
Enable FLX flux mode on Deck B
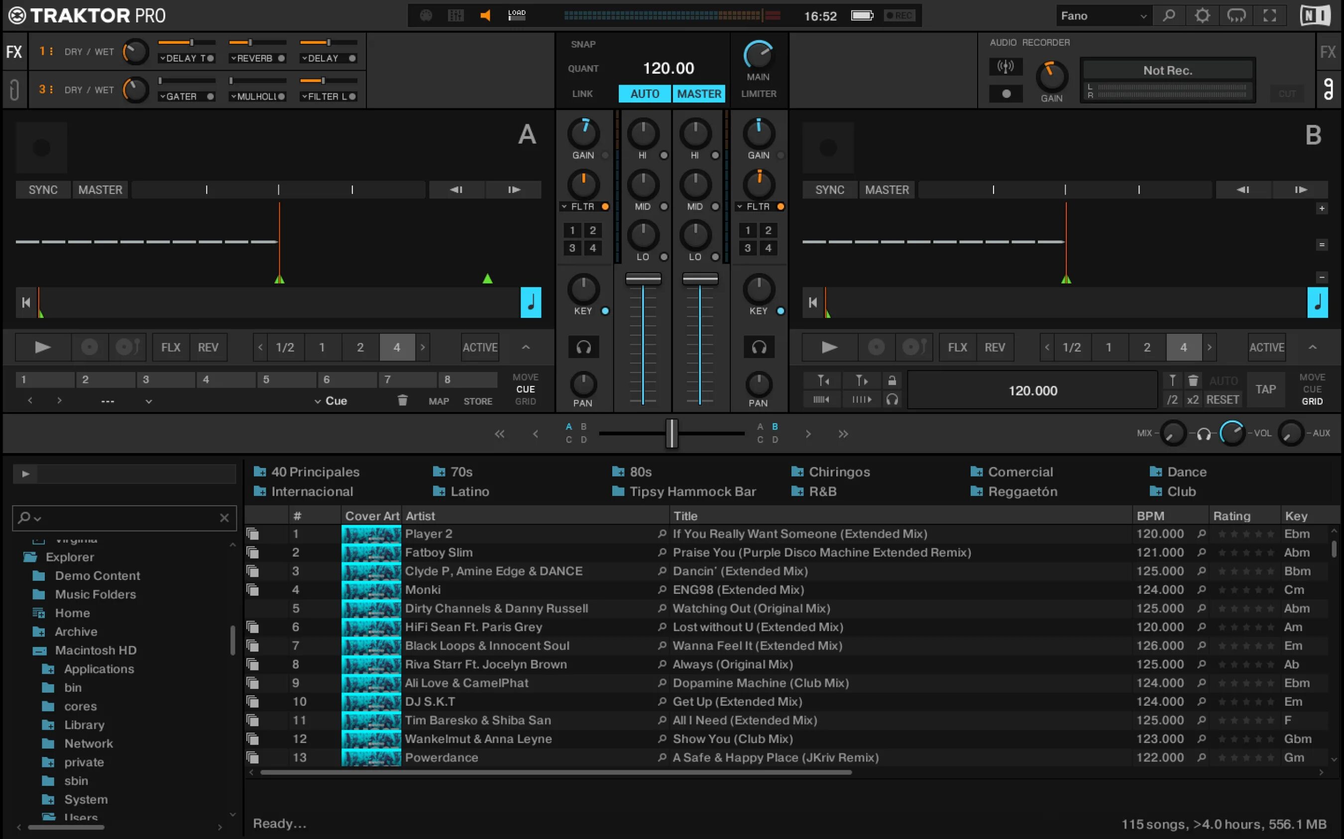[x=957, y=347]
